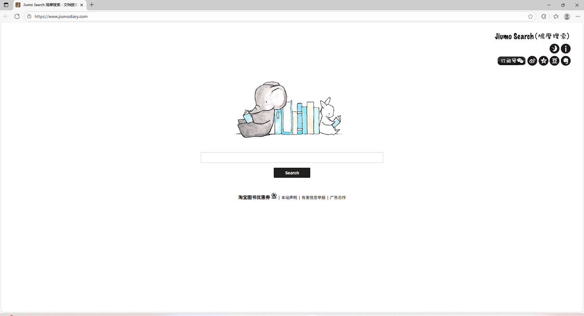View site information via the lock icon
The width and height of the screenshot is (584, 316).
click(x=29, y=17)
